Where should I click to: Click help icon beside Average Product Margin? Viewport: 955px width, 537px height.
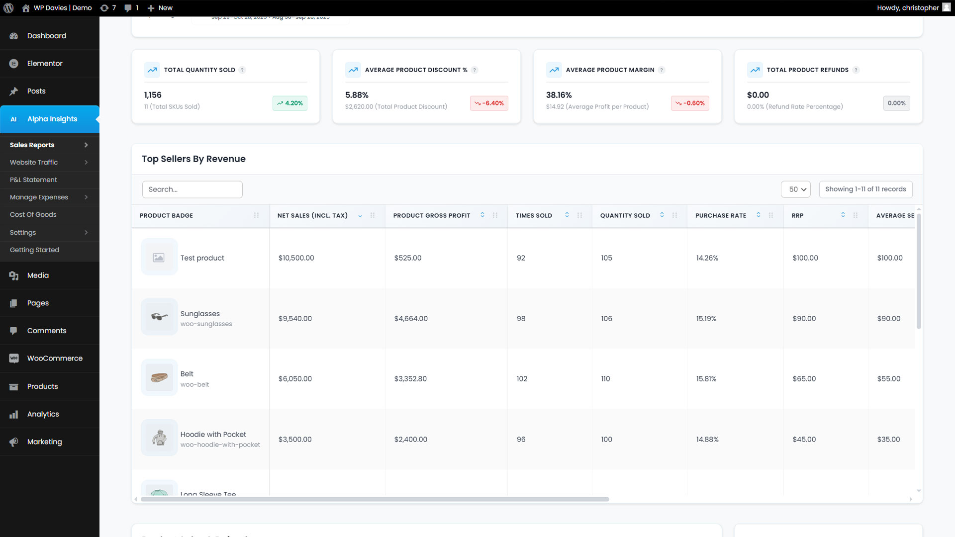[x=662, y=70]
